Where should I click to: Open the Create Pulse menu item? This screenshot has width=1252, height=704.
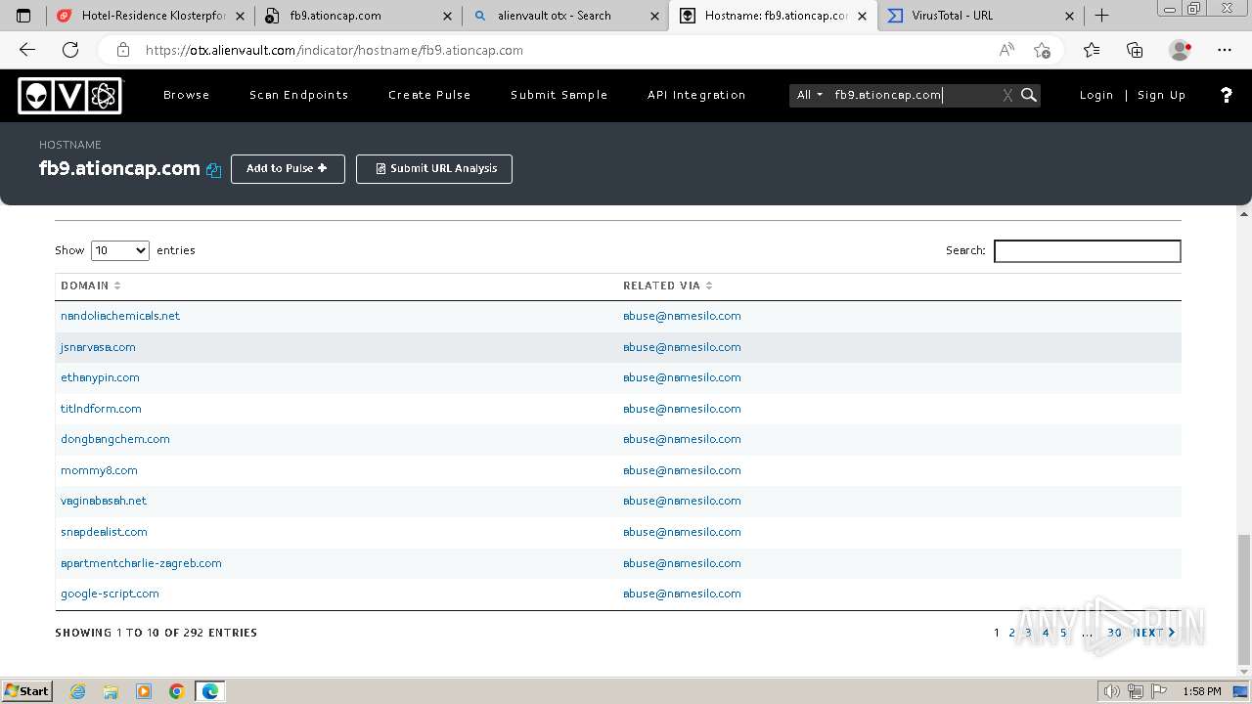429,95
